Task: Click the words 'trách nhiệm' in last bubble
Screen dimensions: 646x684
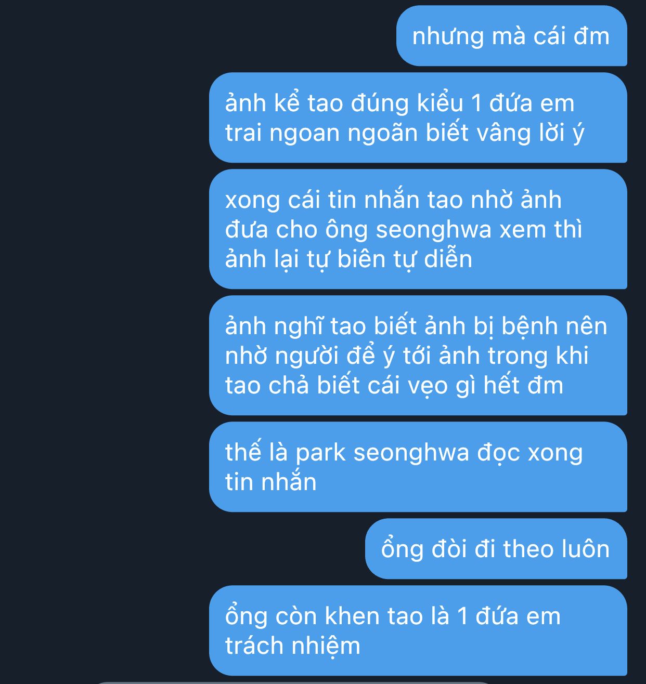Action: (x=293, y=646)
